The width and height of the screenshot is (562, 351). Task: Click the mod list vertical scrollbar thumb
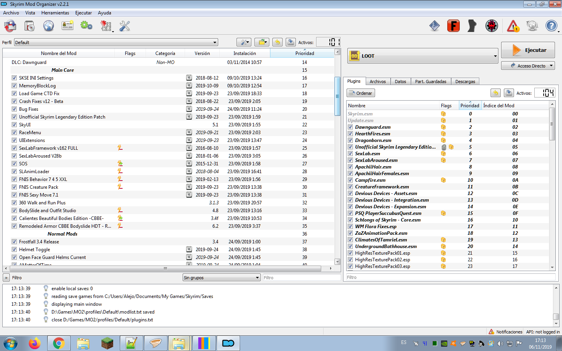(338, 96)
